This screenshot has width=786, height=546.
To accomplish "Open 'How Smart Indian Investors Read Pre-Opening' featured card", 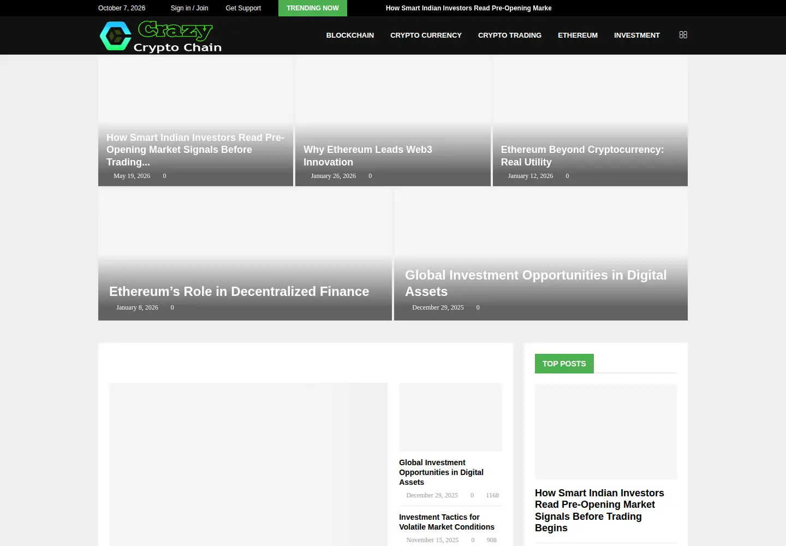I will 195,150.
